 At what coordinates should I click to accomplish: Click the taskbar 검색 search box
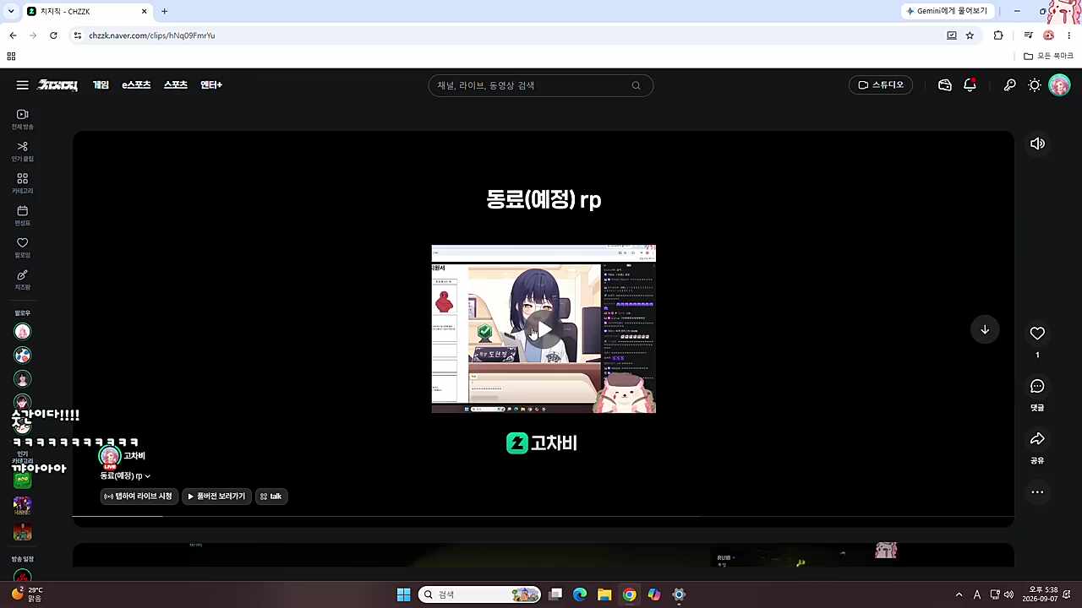coord(480,594)
